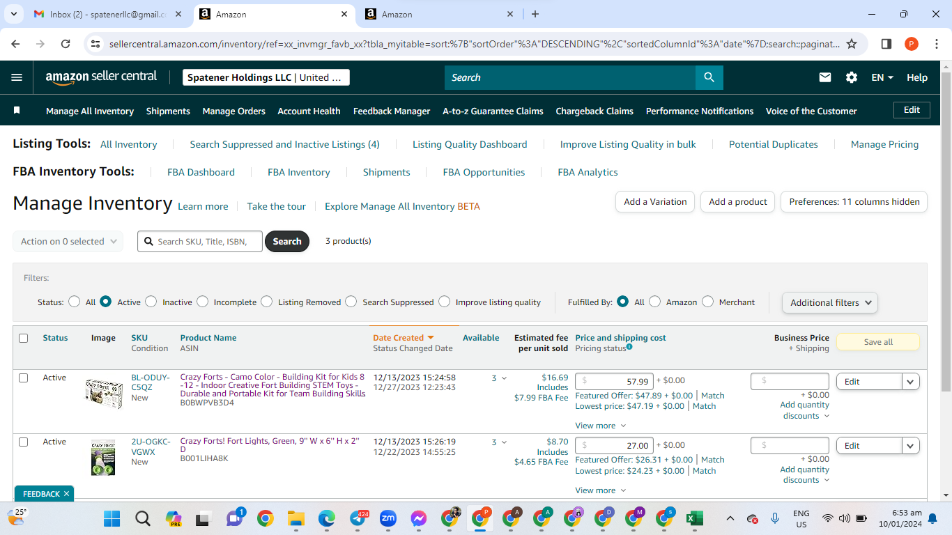Screen dimensions: 952x535
Task: Open Messenger from the taskbar
Action: pyautogui.click(x=419, y=518)
